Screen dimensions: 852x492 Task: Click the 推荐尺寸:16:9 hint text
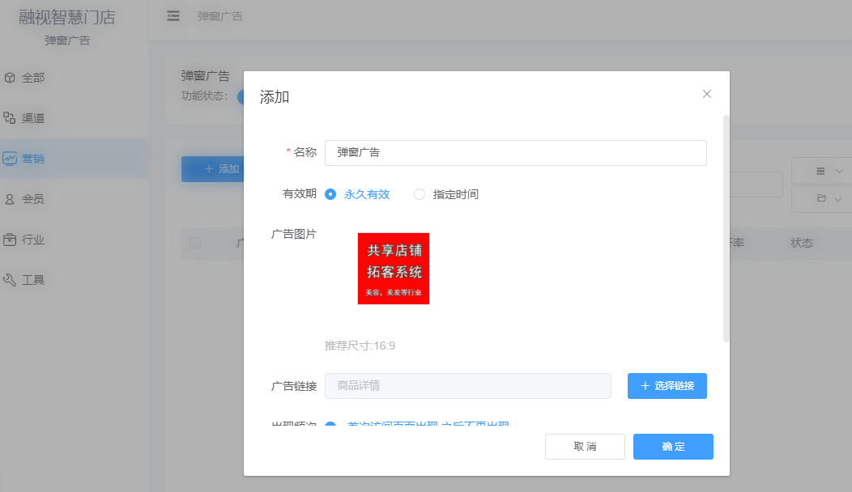pos(360,346)
